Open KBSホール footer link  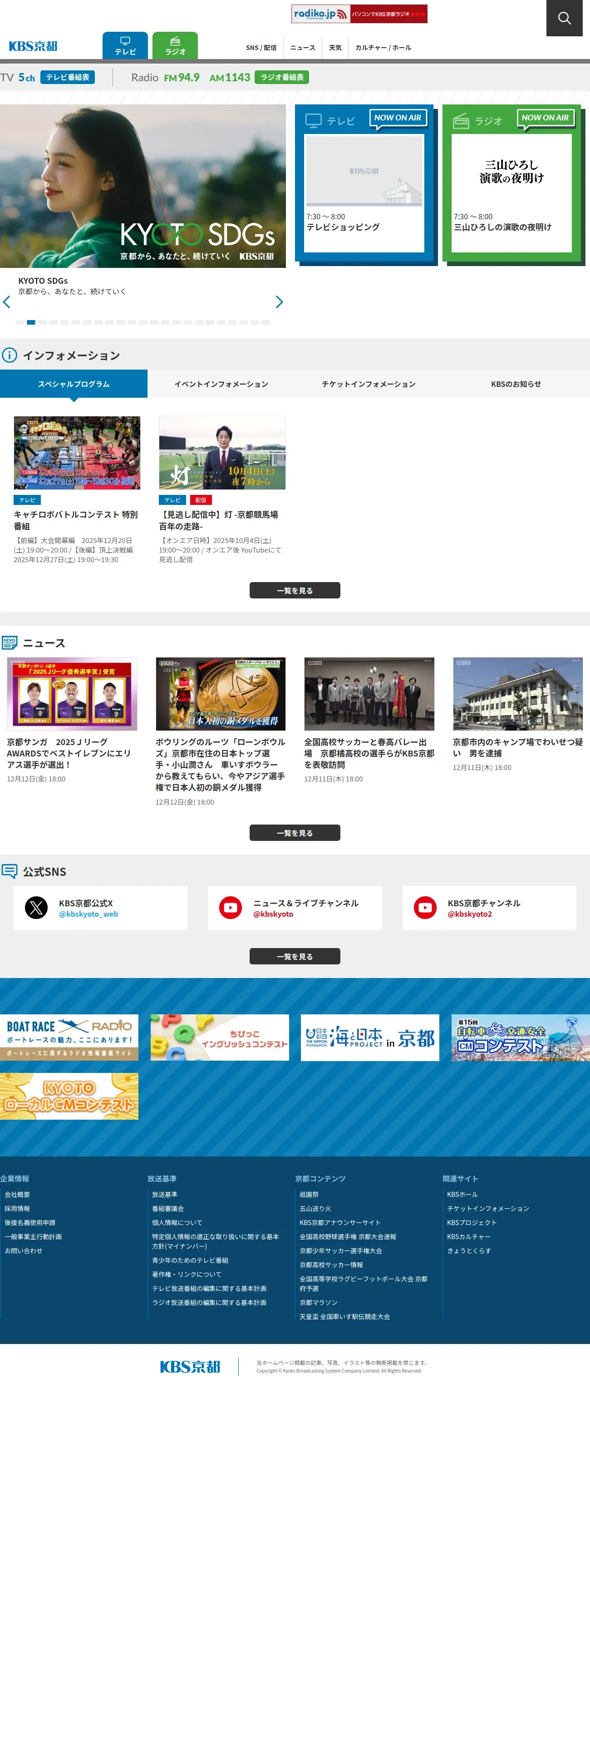[x=462, y=1195]
